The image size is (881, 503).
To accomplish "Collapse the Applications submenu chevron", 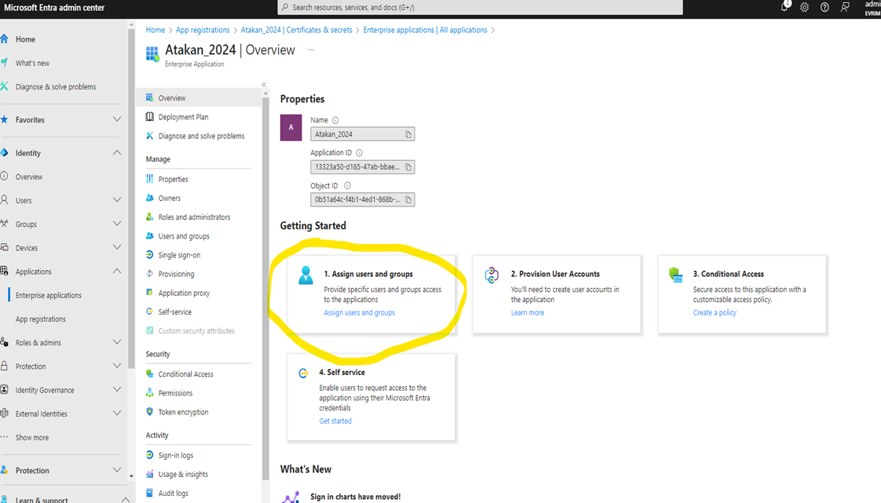I will [x=117, y=272].
